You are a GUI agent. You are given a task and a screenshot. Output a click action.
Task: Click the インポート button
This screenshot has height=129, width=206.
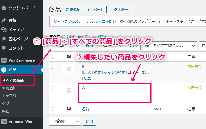click(95, 10)
